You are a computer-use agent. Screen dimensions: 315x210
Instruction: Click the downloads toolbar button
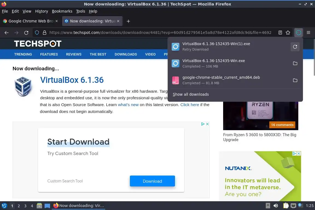pyautogui.click(x=299, y=33)
